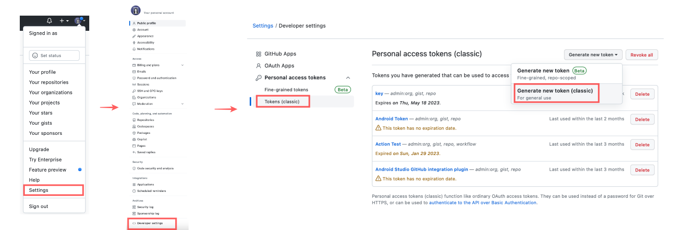
Task: Open the Generate new token dropdown
Action: [x=594, y=55]
